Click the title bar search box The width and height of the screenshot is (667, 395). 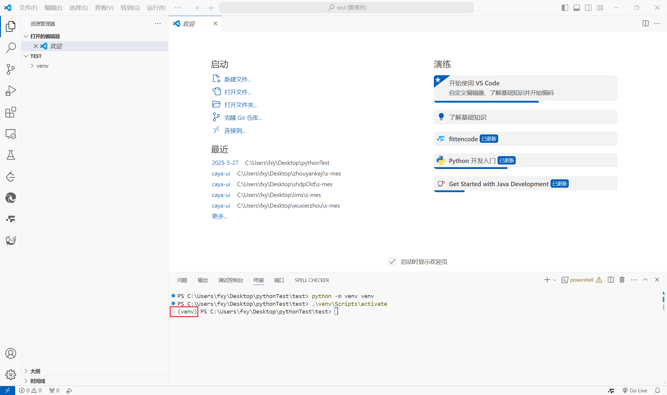pyautogui.click(x=347, y=8)
